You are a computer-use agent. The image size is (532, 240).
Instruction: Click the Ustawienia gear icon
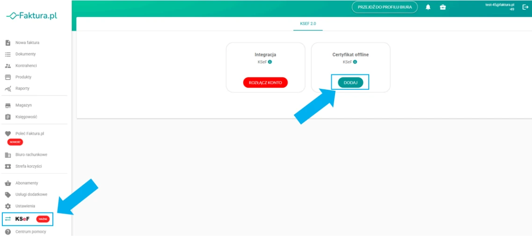click(x=8, y=206)
